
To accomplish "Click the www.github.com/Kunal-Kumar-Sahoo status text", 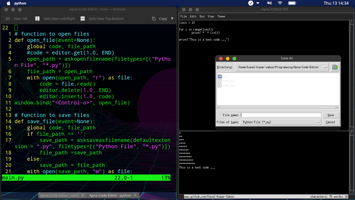I will [x=209, y=197].
